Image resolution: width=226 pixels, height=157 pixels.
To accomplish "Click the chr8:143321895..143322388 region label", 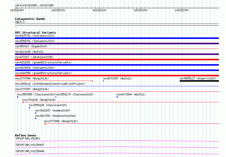I will [x=34, y=5].
